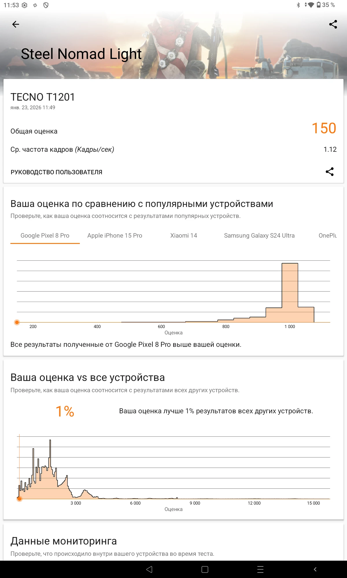Tap orange marker on all-devices chart
The height and width of the screenshot is (578, 347).
(x=19, y=499)
